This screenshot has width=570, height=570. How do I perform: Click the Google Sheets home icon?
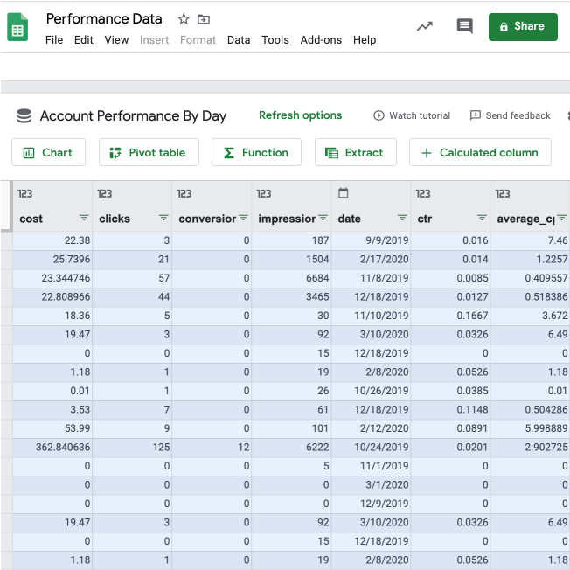tap(17, 27)
